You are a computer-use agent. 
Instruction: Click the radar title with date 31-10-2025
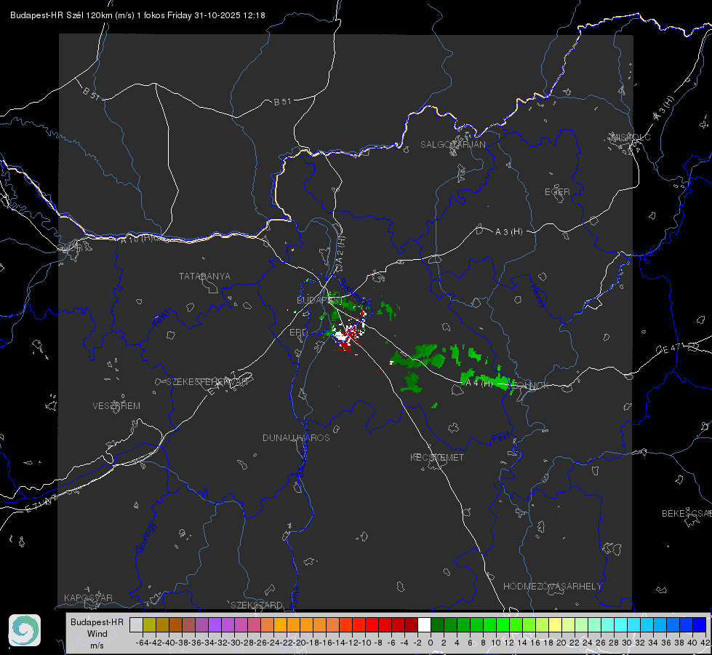[x=137, y=15]
